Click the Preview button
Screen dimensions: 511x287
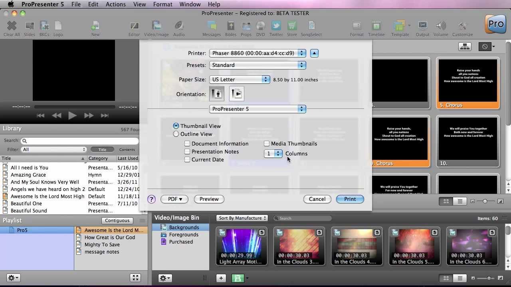click(209, 199)
